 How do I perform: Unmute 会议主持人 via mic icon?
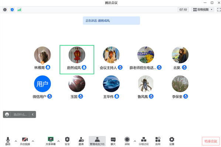click(120, 67)
